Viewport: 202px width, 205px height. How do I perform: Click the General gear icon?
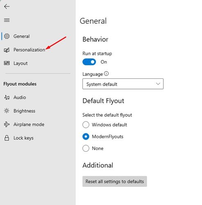(7, 36)
